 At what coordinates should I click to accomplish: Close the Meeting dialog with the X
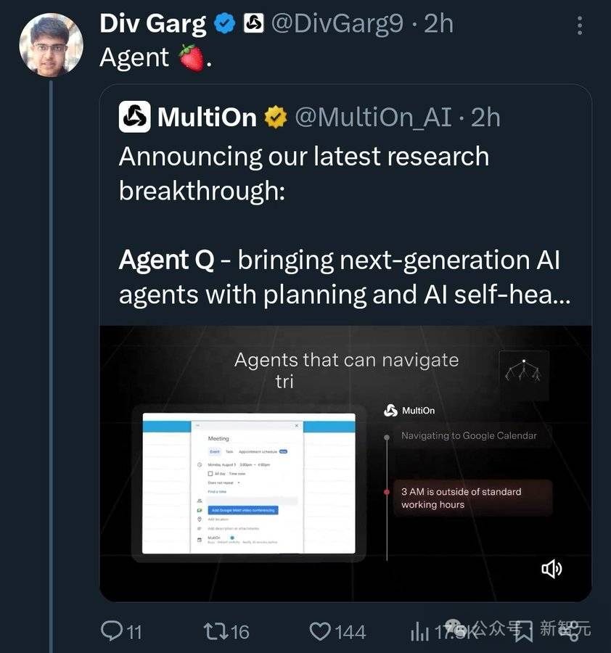(x=296, y=425)
